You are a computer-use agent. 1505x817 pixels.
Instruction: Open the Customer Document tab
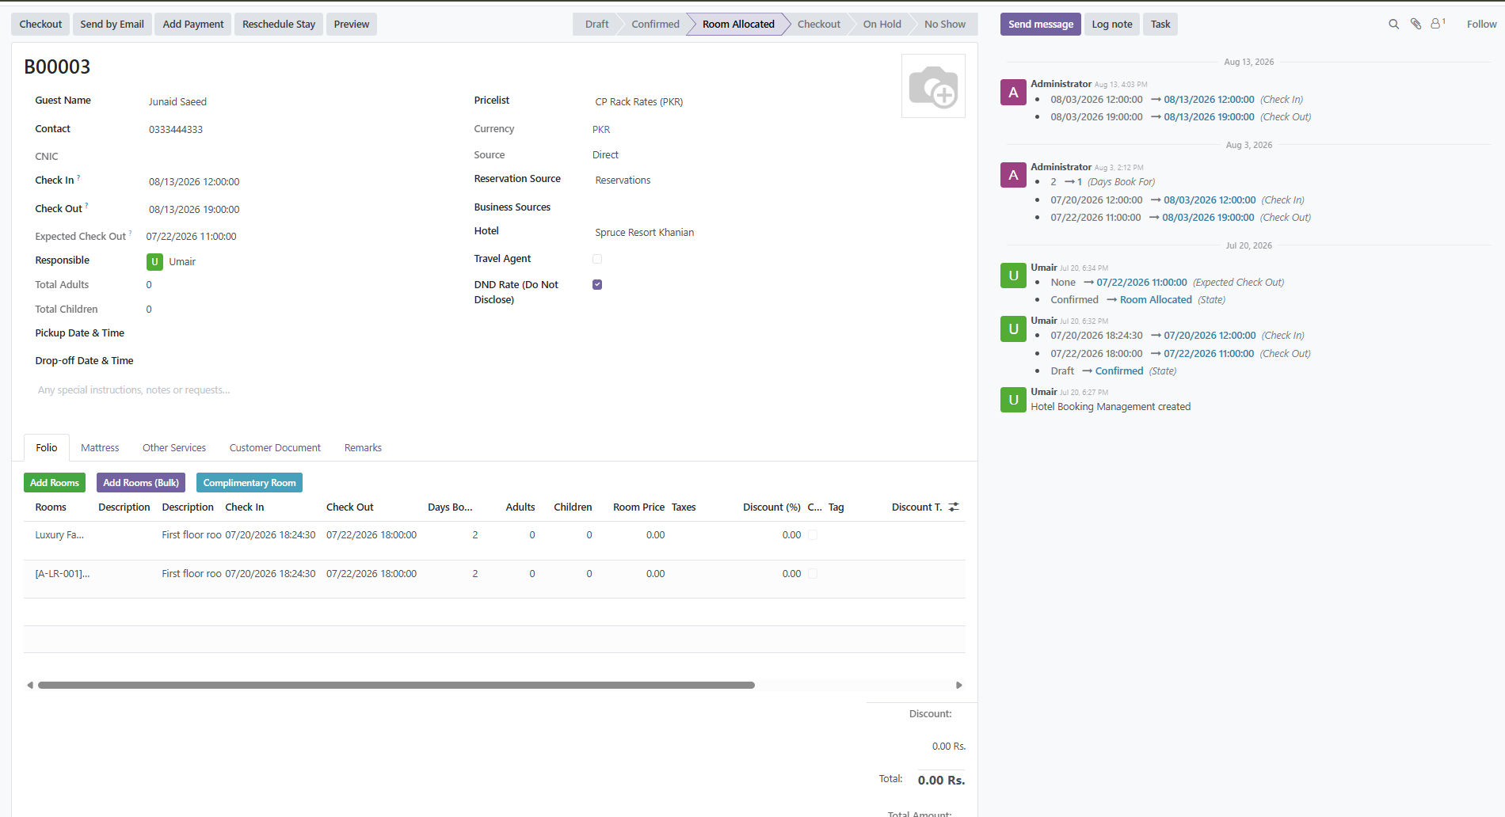tap(275, 448)
